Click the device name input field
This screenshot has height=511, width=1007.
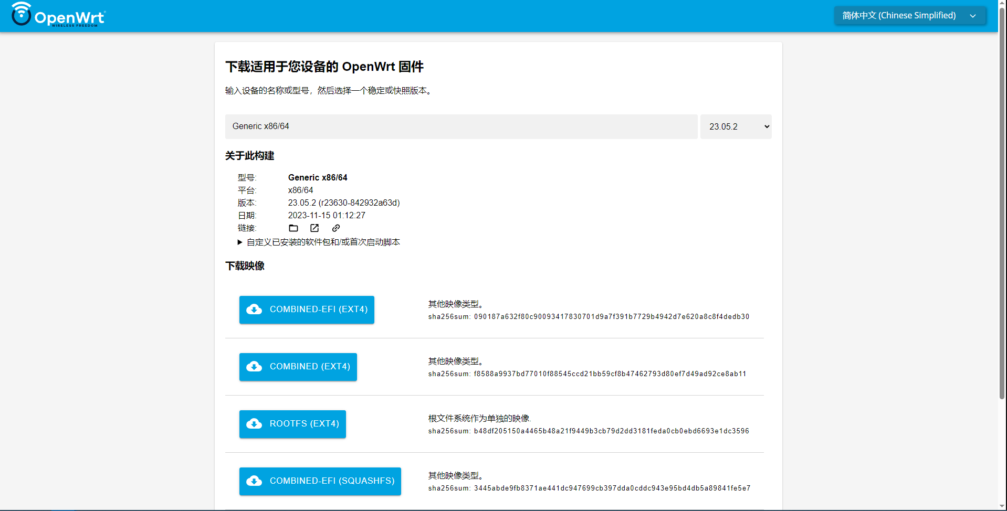click(461, 126)
